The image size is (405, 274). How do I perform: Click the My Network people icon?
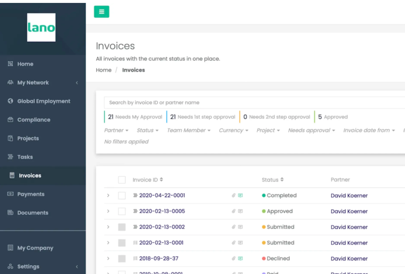coord(10,82)
